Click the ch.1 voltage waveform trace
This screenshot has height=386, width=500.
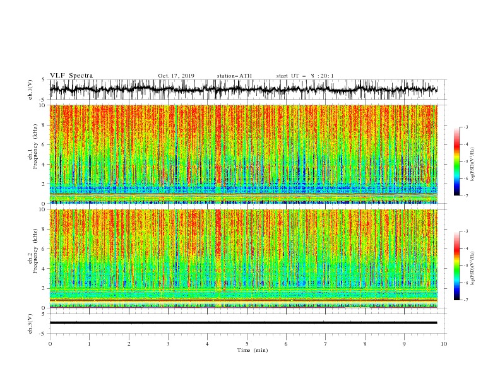point(243,89)
